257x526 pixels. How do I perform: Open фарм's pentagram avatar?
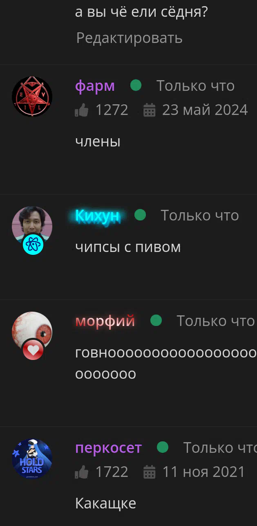32,97
